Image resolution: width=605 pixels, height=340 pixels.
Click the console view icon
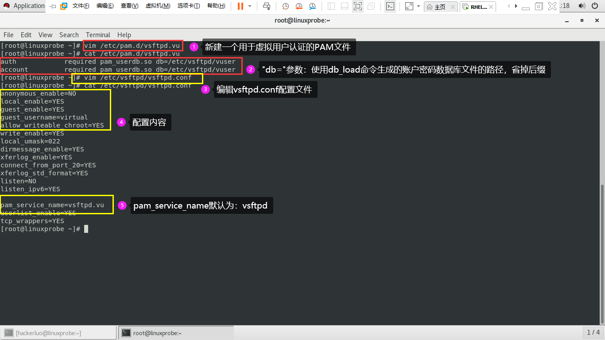[x=390, y=6]
